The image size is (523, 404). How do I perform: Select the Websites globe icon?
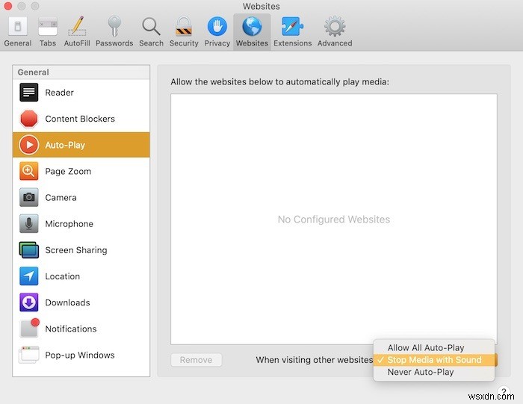[x=252, y=26]
